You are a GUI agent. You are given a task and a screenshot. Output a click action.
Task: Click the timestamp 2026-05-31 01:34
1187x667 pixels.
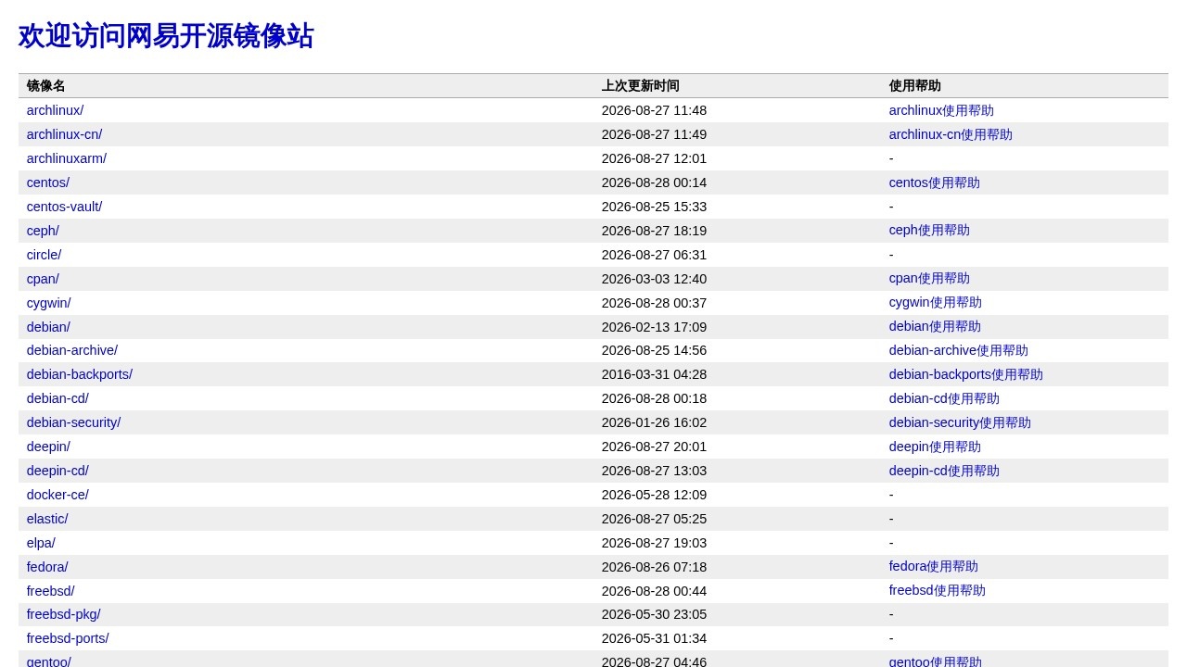click(x=654, y=638)
